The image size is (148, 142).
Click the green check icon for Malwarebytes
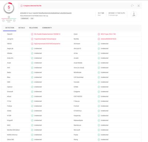99,120
